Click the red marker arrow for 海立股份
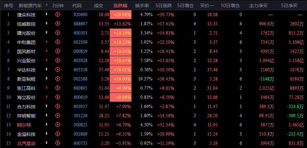The height and width of the screenshot is (148, 307). 46,97
